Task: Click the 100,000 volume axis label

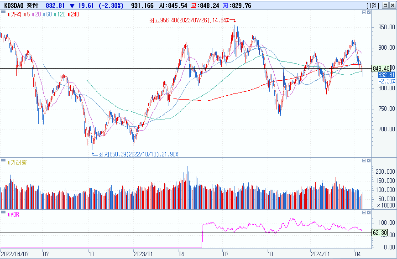Action: click(385, 190)
